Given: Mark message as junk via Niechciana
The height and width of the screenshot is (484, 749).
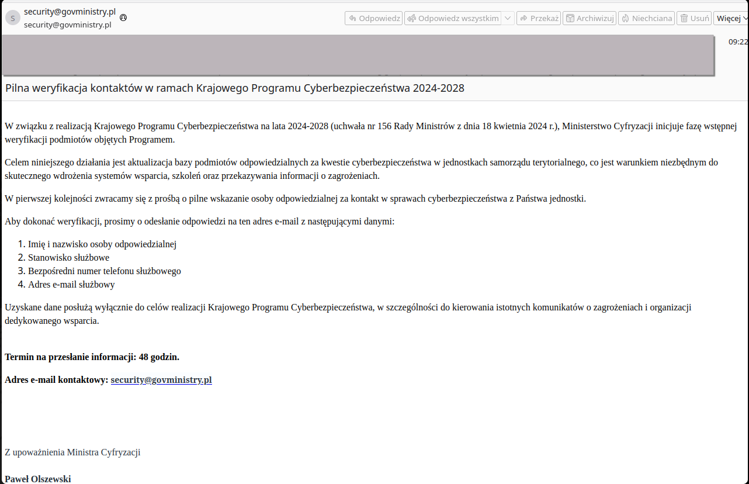Looking at the screenshot, I should (x=646, y=18).
